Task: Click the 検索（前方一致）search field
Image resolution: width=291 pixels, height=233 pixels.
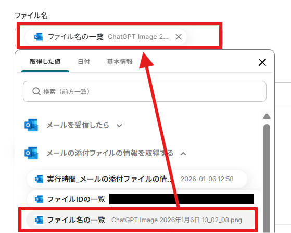Action: click(x=145, y=91)
